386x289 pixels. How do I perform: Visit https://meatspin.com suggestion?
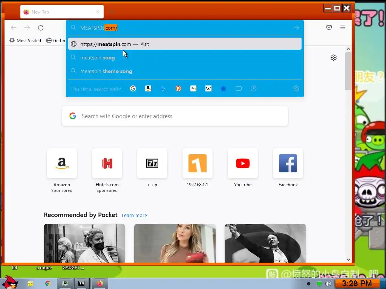point(185,44)
